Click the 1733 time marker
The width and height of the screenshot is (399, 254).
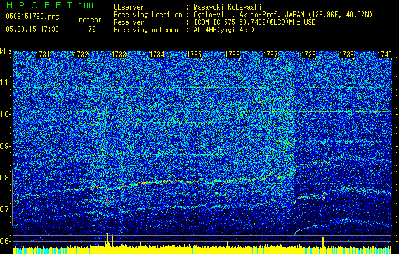click(x=119, y=55)
